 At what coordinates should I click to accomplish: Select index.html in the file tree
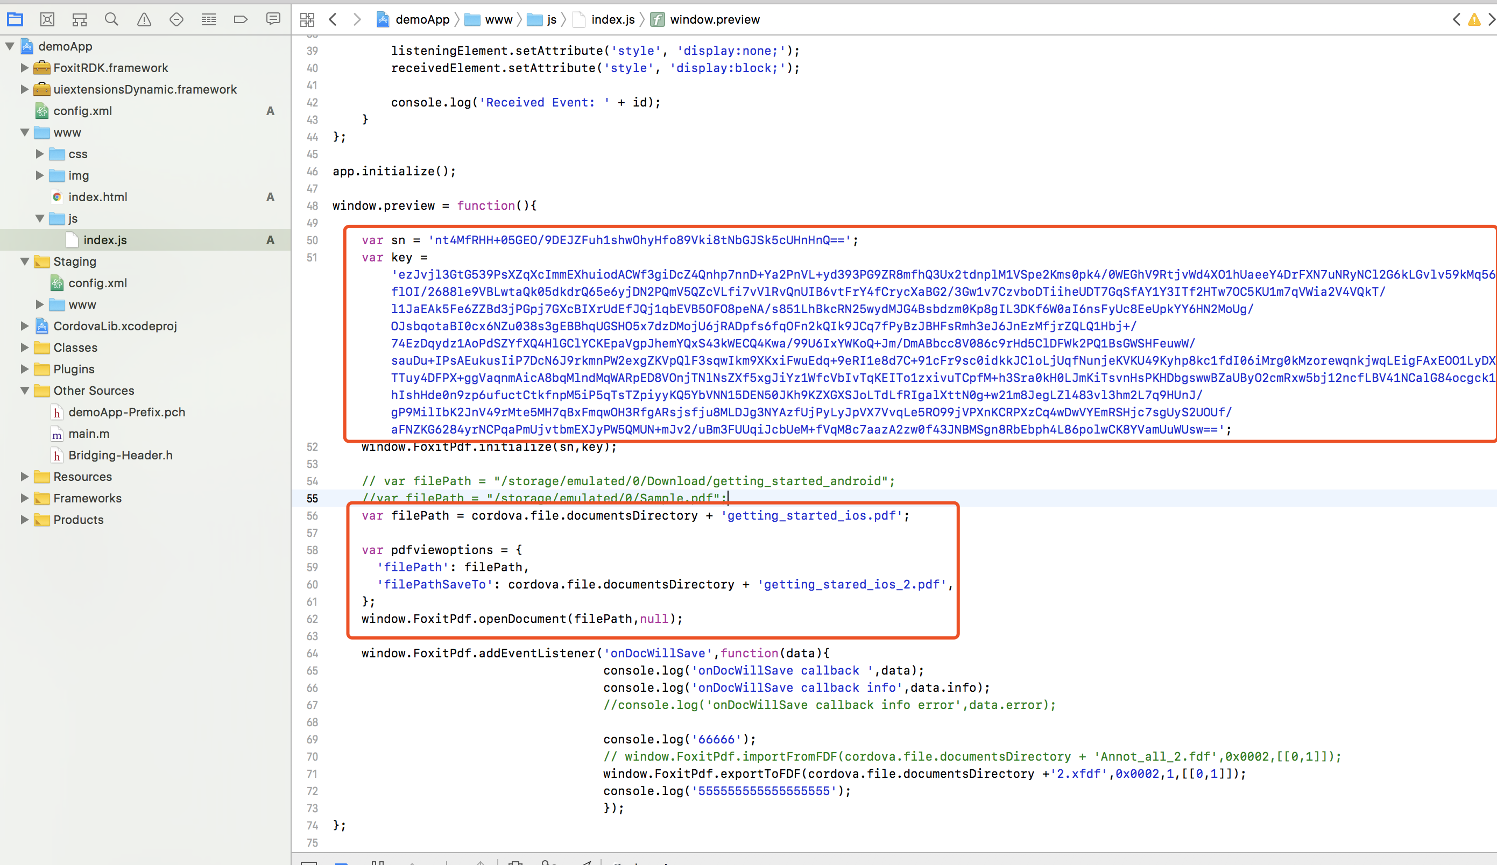point(97,197)
